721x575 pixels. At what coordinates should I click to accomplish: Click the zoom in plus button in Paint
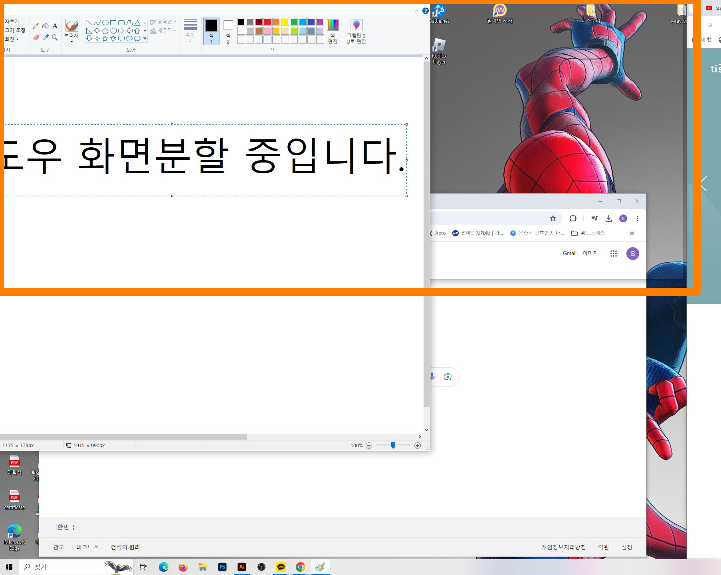418,446
